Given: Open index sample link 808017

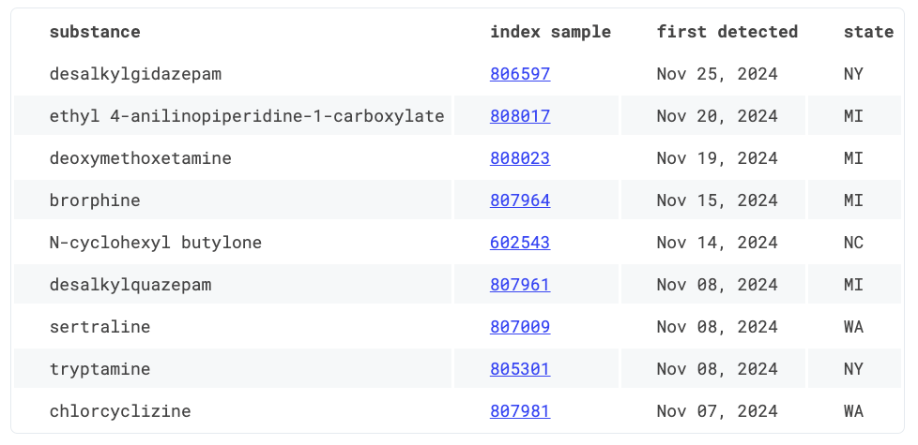Looking at the screenshot, I should 520,116.
